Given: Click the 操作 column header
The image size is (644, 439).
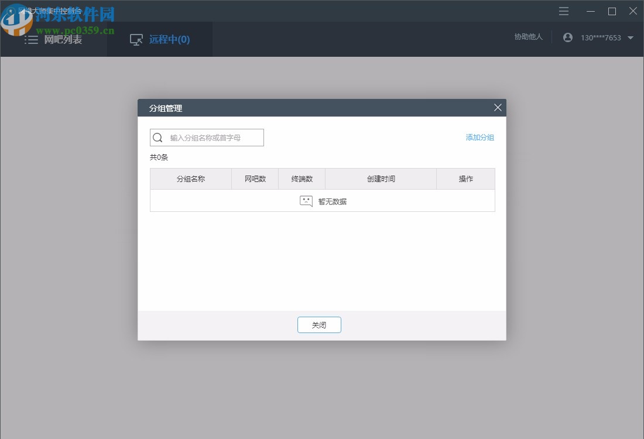Looking at the screenshot, I should point(466,179).
